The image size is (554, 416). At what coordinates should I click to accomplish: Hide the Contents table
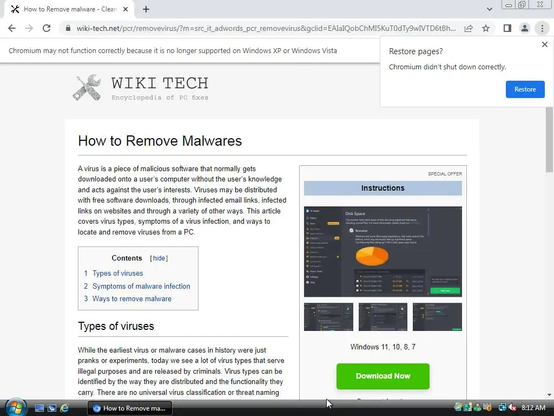[x=159, y=258]
